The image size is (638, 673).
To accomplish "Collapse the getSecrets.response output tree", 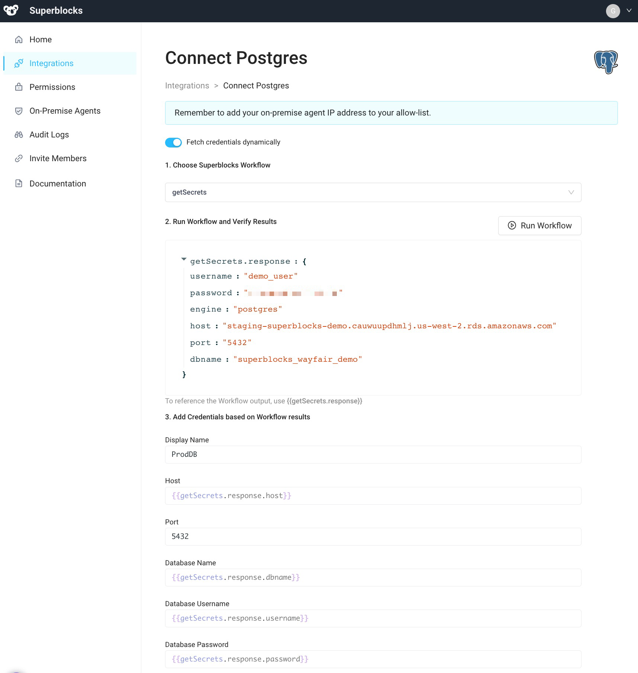I will [184, 259].
